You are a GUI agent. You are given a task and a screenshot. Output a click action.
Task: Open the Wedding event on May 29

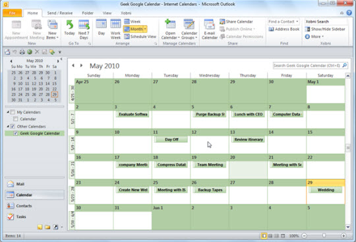coord(326,190)
